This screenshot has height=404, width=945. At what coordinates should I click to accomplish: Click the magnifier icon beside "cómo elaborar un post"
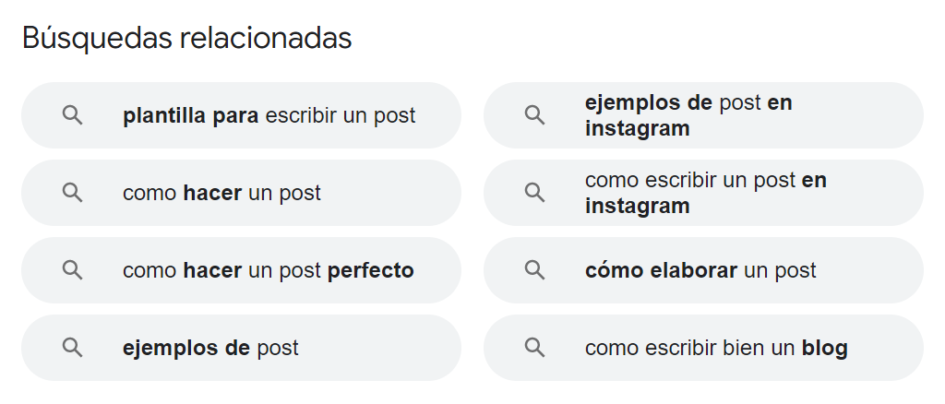click(534, 270)
